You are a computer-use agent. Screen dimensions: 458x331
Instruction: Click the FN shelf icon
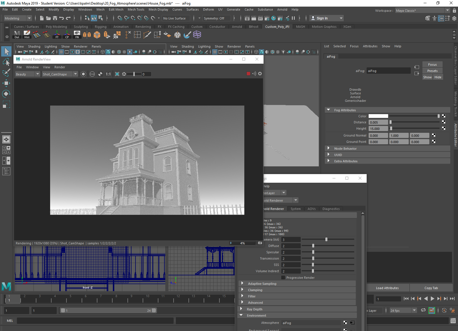[x=77, y=35]
